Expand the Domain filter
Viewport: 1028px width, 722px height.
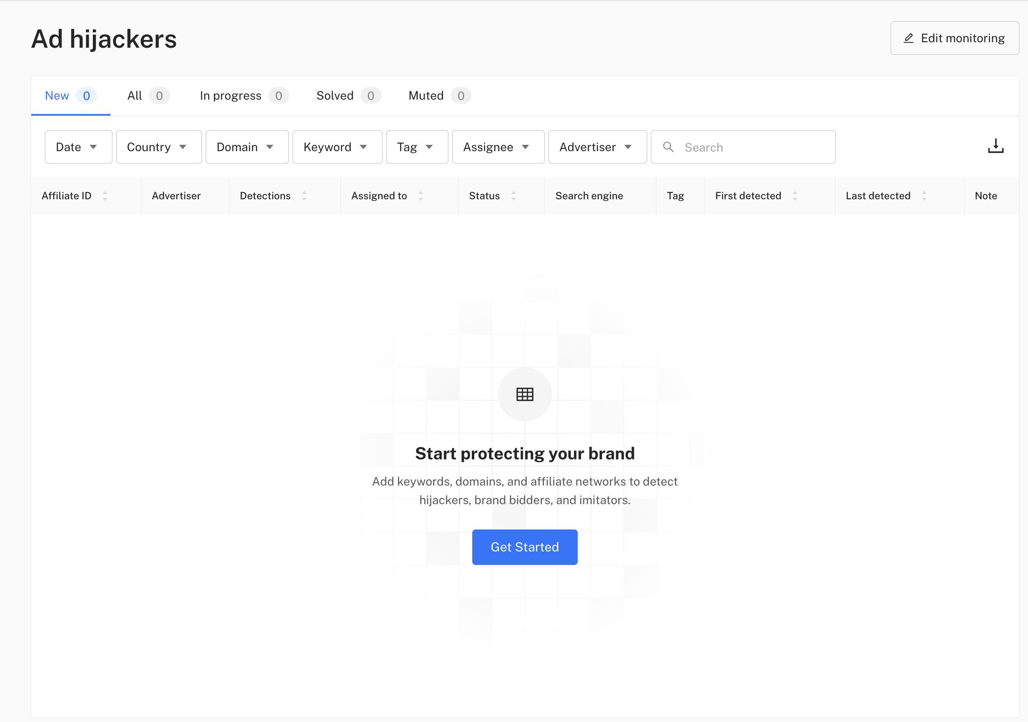click(x=247, y=147)
